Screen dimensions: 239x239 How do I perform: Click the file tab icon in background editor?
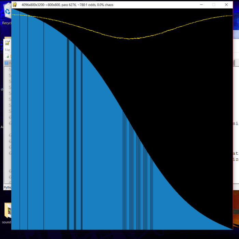[x=6, y=63]
